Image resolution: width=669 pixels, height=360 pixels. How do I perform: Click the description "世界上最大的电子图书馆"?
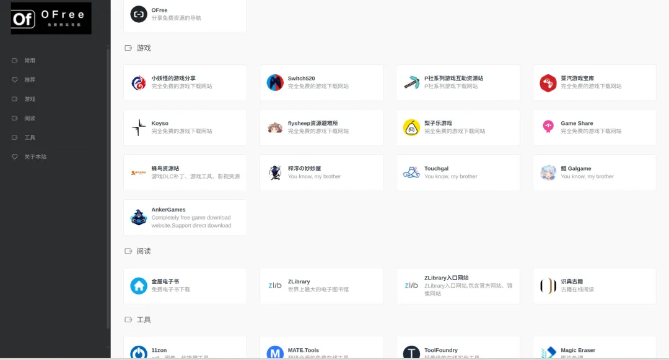pyautogui.click(x=318, y=289)
